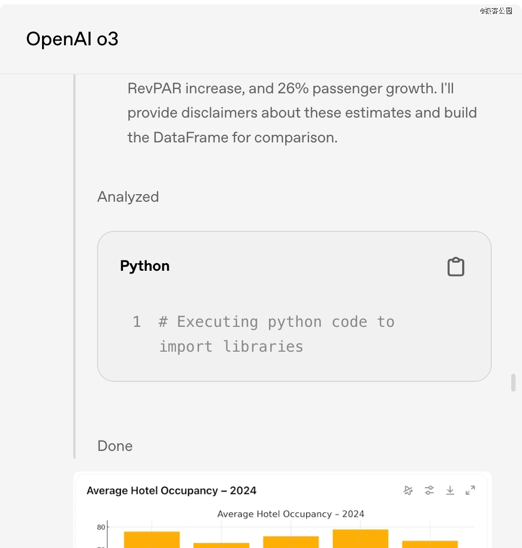Click the tallest orange bar in chart
522x548 pixels.
(x=360, y=539)
